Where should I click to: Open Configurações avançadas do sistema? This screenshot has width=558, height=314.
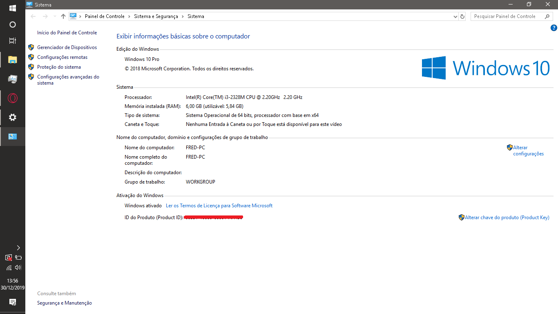click(68, 80)
